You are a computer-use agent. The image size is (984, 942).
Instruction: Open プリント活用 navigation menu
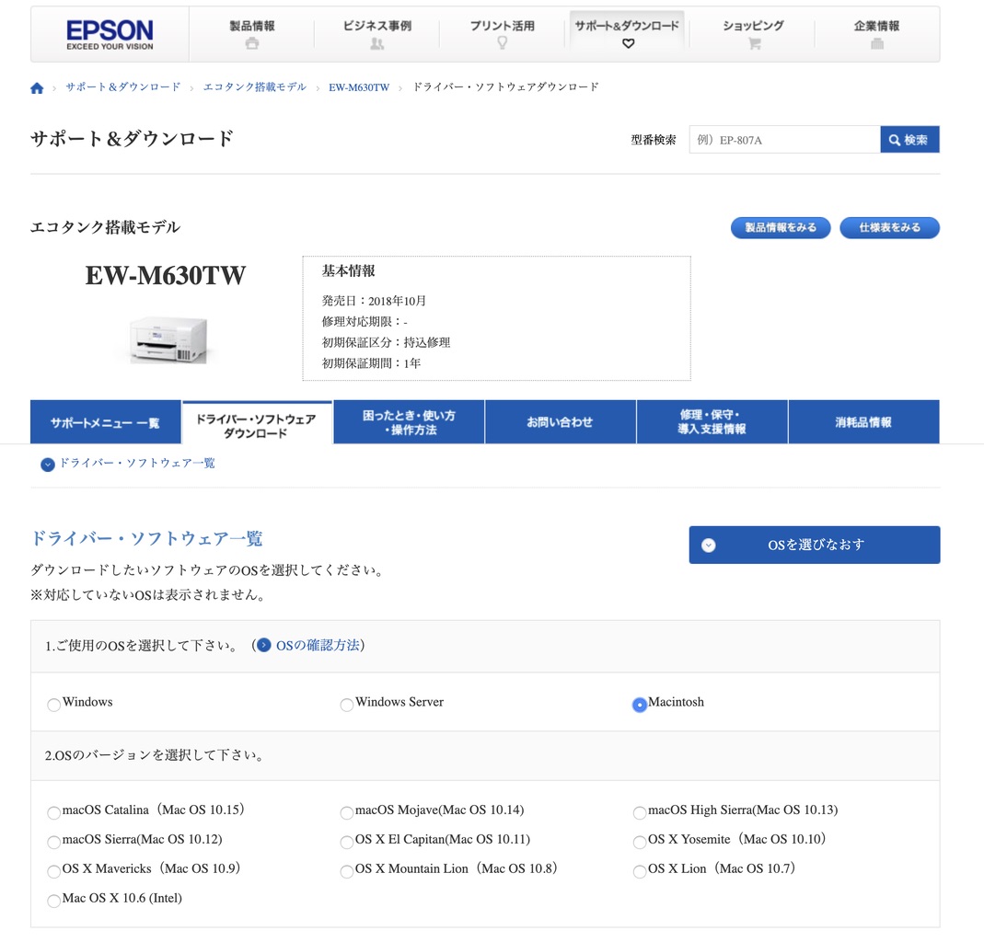click(x=502, y=34)
